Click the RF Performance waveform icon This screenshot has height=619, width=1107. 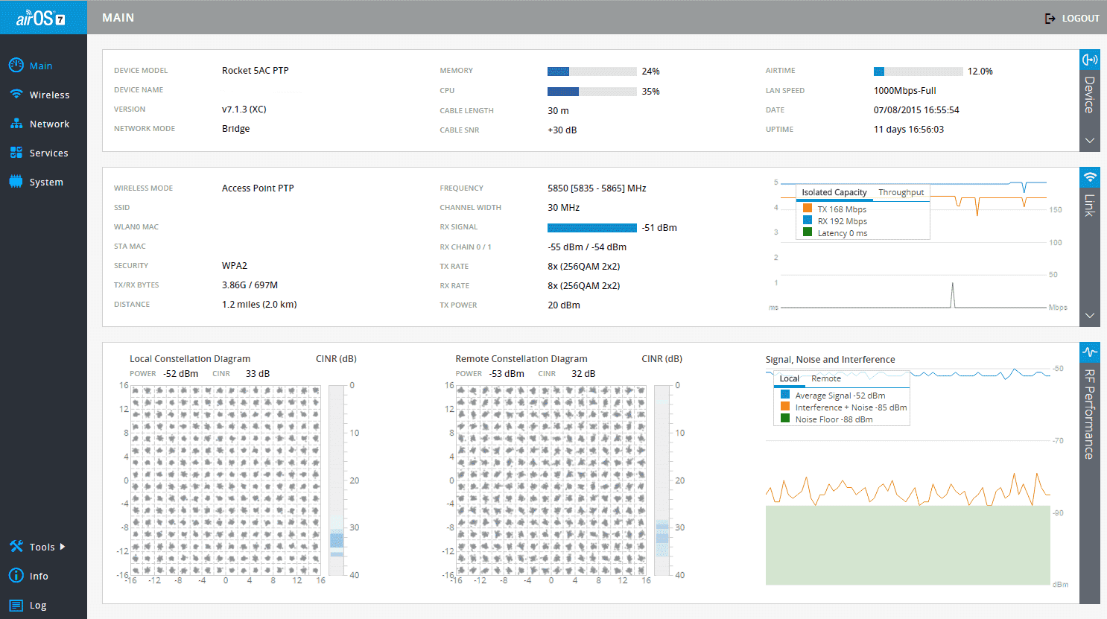pyautogui.click(x=1089, y=352)
